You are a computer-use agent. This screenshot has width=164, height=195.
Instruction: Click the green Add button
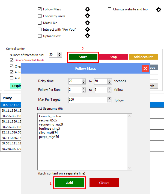coord(70,183)
